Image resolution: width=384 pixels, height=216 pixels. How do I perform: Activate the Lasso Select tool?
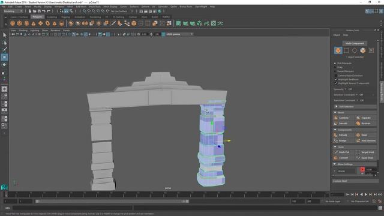click(4, 43)
